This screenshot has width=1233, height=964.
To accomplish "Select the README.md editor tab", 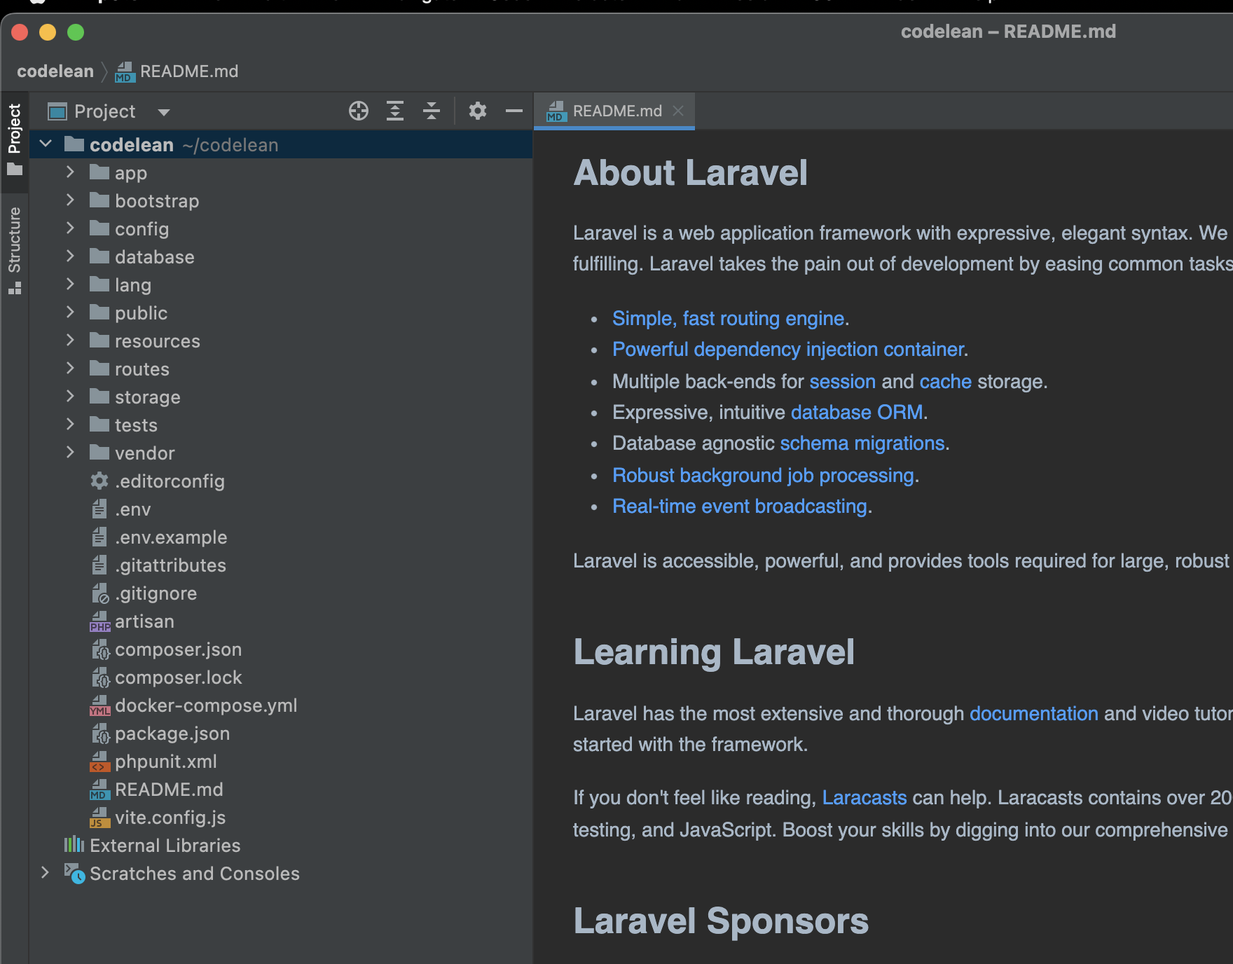I will (614, 111).
